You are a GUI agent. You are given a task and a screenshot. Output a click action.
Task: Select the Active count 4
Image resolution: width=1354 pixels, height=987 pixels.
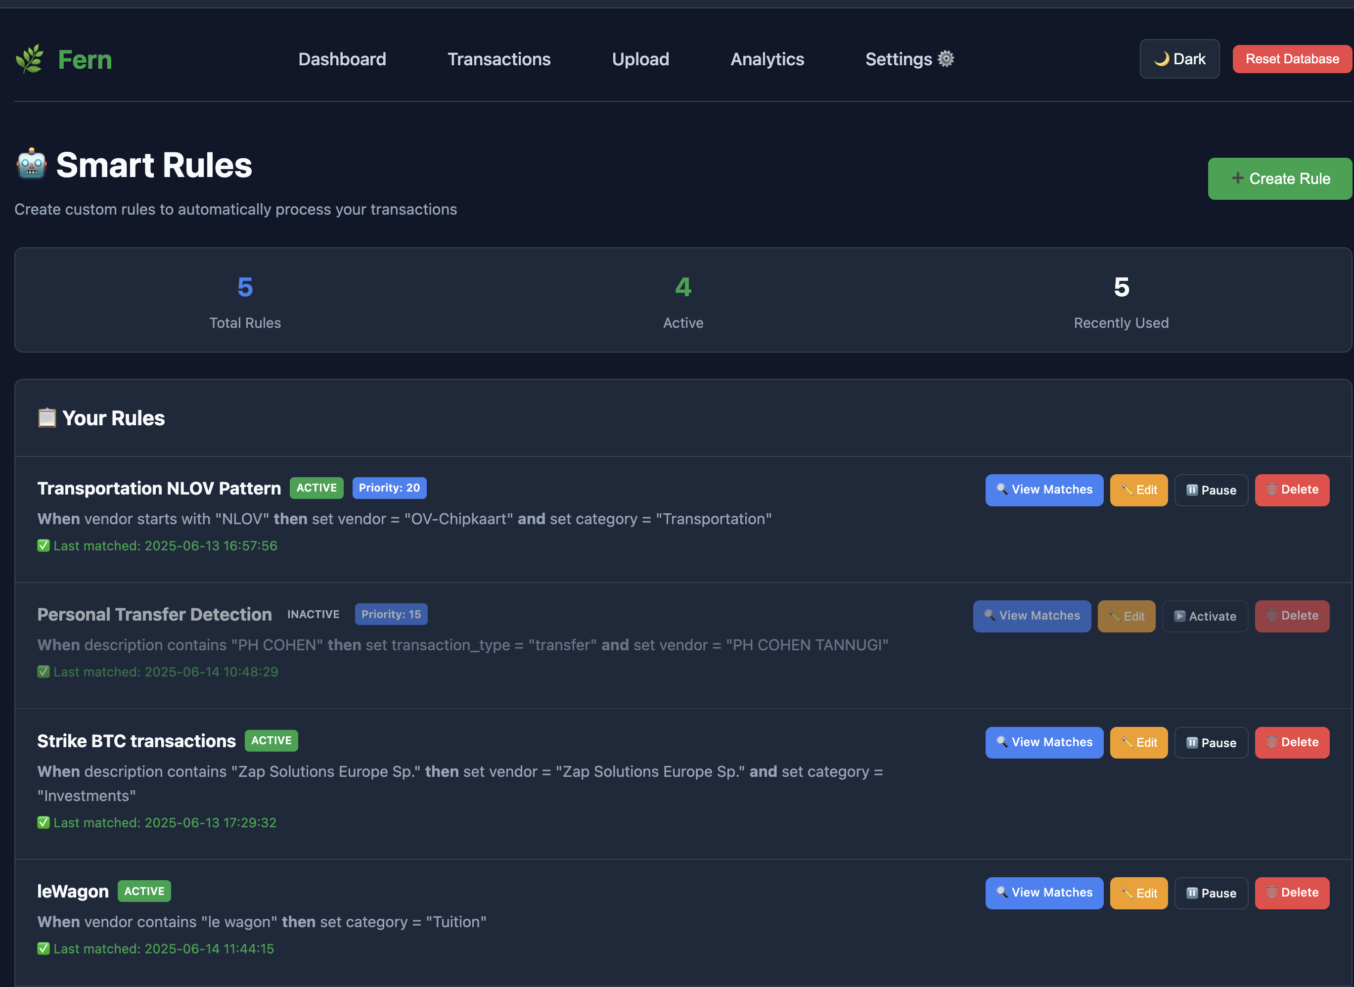tap(683, 287)
